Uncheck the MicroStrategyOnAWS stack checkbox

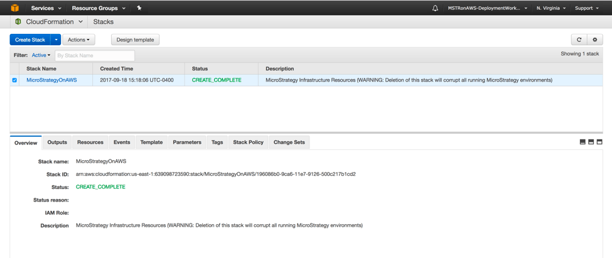tap(14, 80)
